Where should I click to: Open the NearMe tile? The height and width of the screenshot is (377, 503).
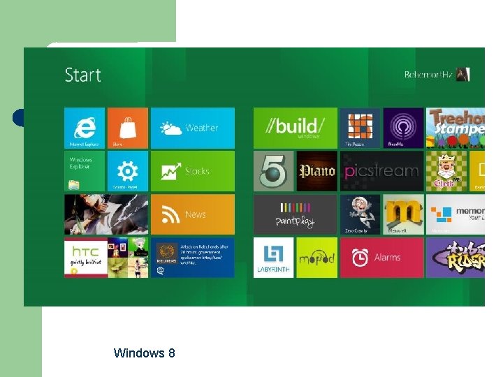pos(403,128)
